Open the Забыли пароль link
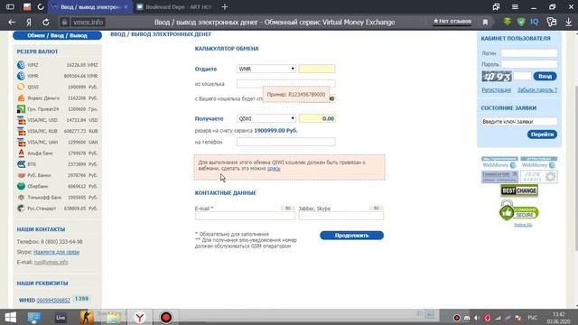The image size is (578, 325). click(537, 90)
